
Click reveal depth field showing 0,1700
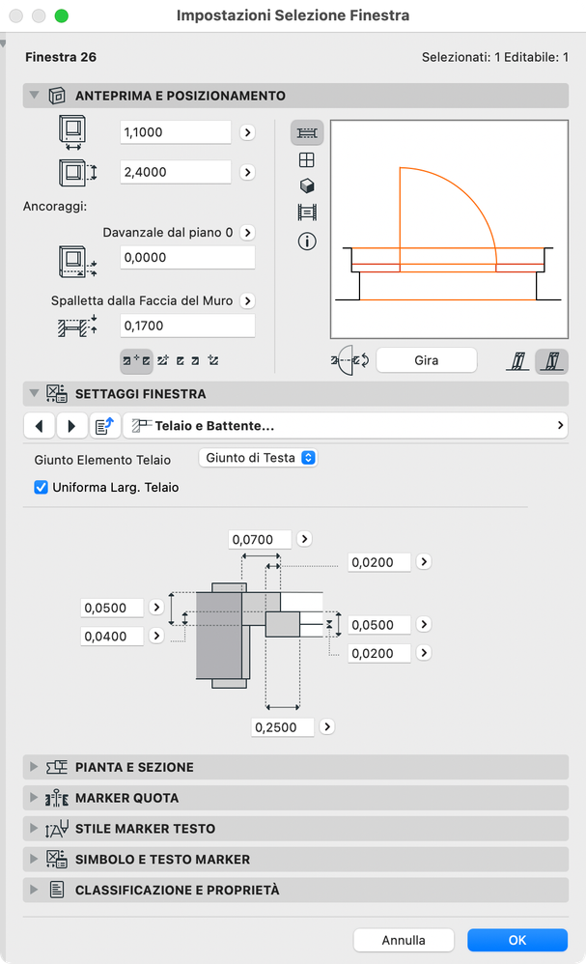[187, 326]
